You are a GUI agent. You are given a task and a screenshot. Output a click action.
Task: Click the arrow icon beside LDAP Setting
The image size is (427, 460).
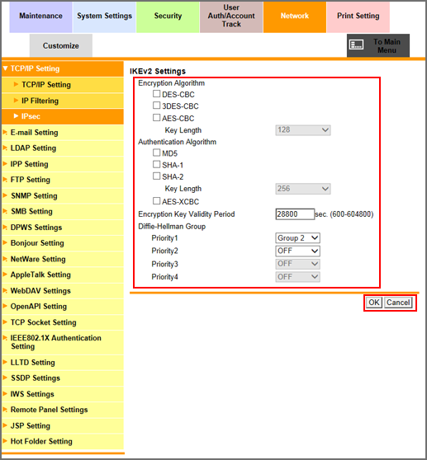coord(5,148)
